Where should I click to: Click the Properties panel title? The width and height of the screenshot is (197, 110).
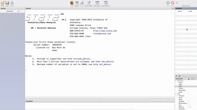pyautogui.click(x=179, y=79)
